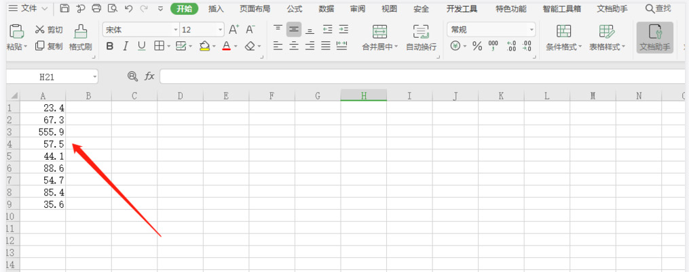Open the font size 12 dropdown
689x272 pixels.
point(221,30)
